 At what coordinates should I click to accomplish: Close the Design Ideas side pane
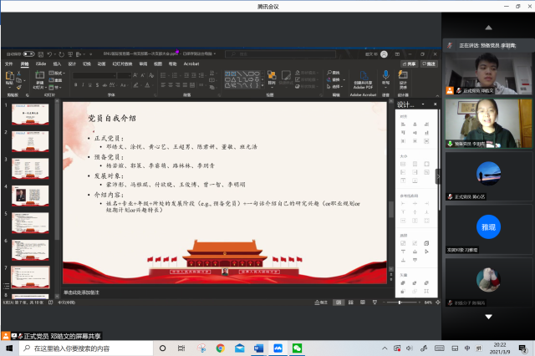pyautogui.click(x=435, y=104)
